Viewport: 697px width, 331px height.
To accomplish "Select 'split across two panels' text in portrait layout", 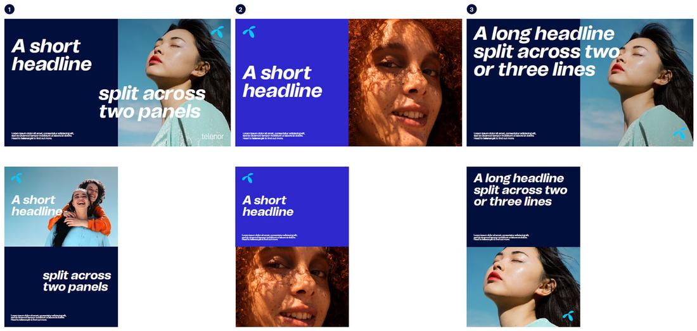I will 77,281.
